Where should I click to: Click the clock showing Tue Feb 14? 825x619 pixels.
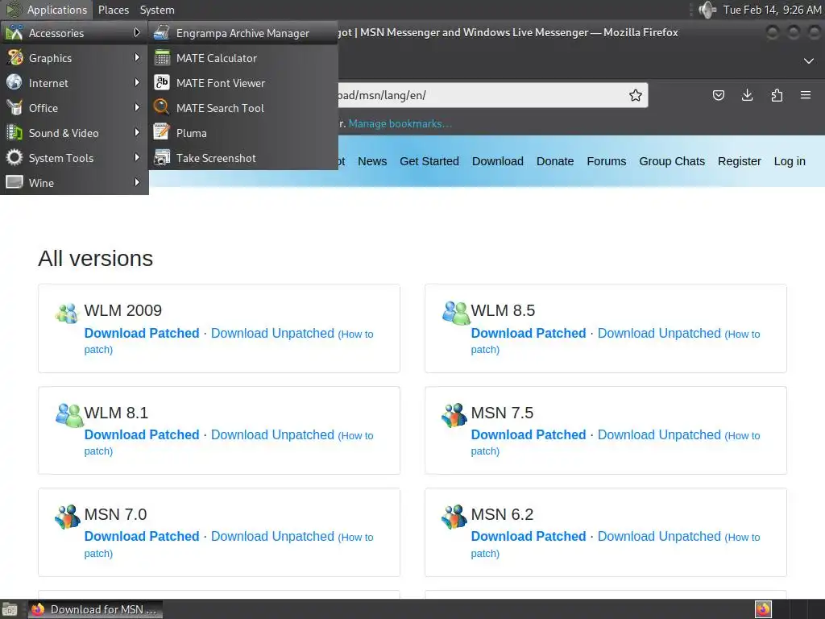click(x=772, y=10)
